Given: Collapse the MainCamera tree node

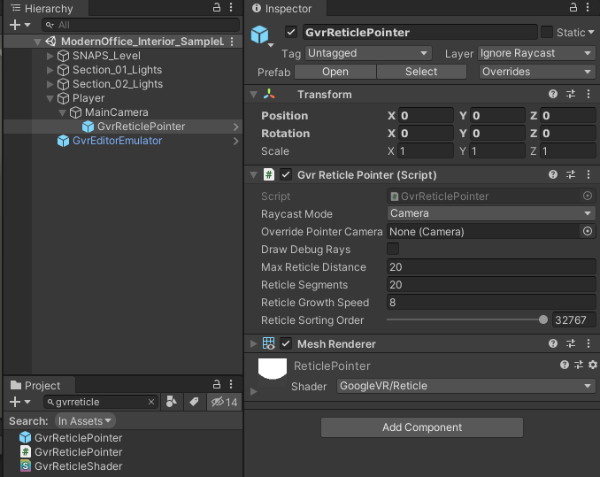Looking at the screenshot, I should (x=62, y=112).
